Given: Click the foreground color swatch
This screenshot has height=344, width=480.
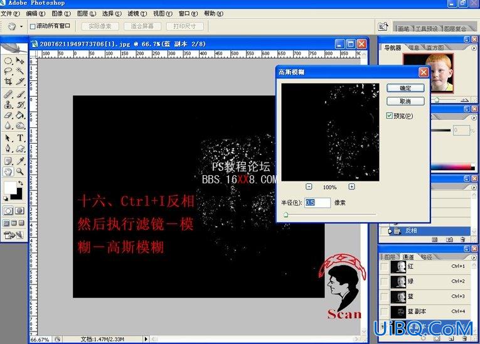Looking at the screenshot, I should click(x=10, y=187).
